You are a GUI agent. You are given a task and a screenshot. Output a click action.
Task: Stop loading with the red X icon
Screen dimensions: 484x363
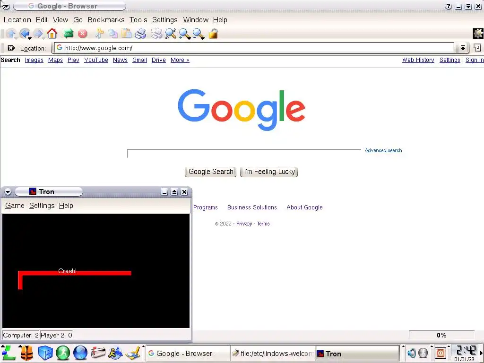coord(82,34)
